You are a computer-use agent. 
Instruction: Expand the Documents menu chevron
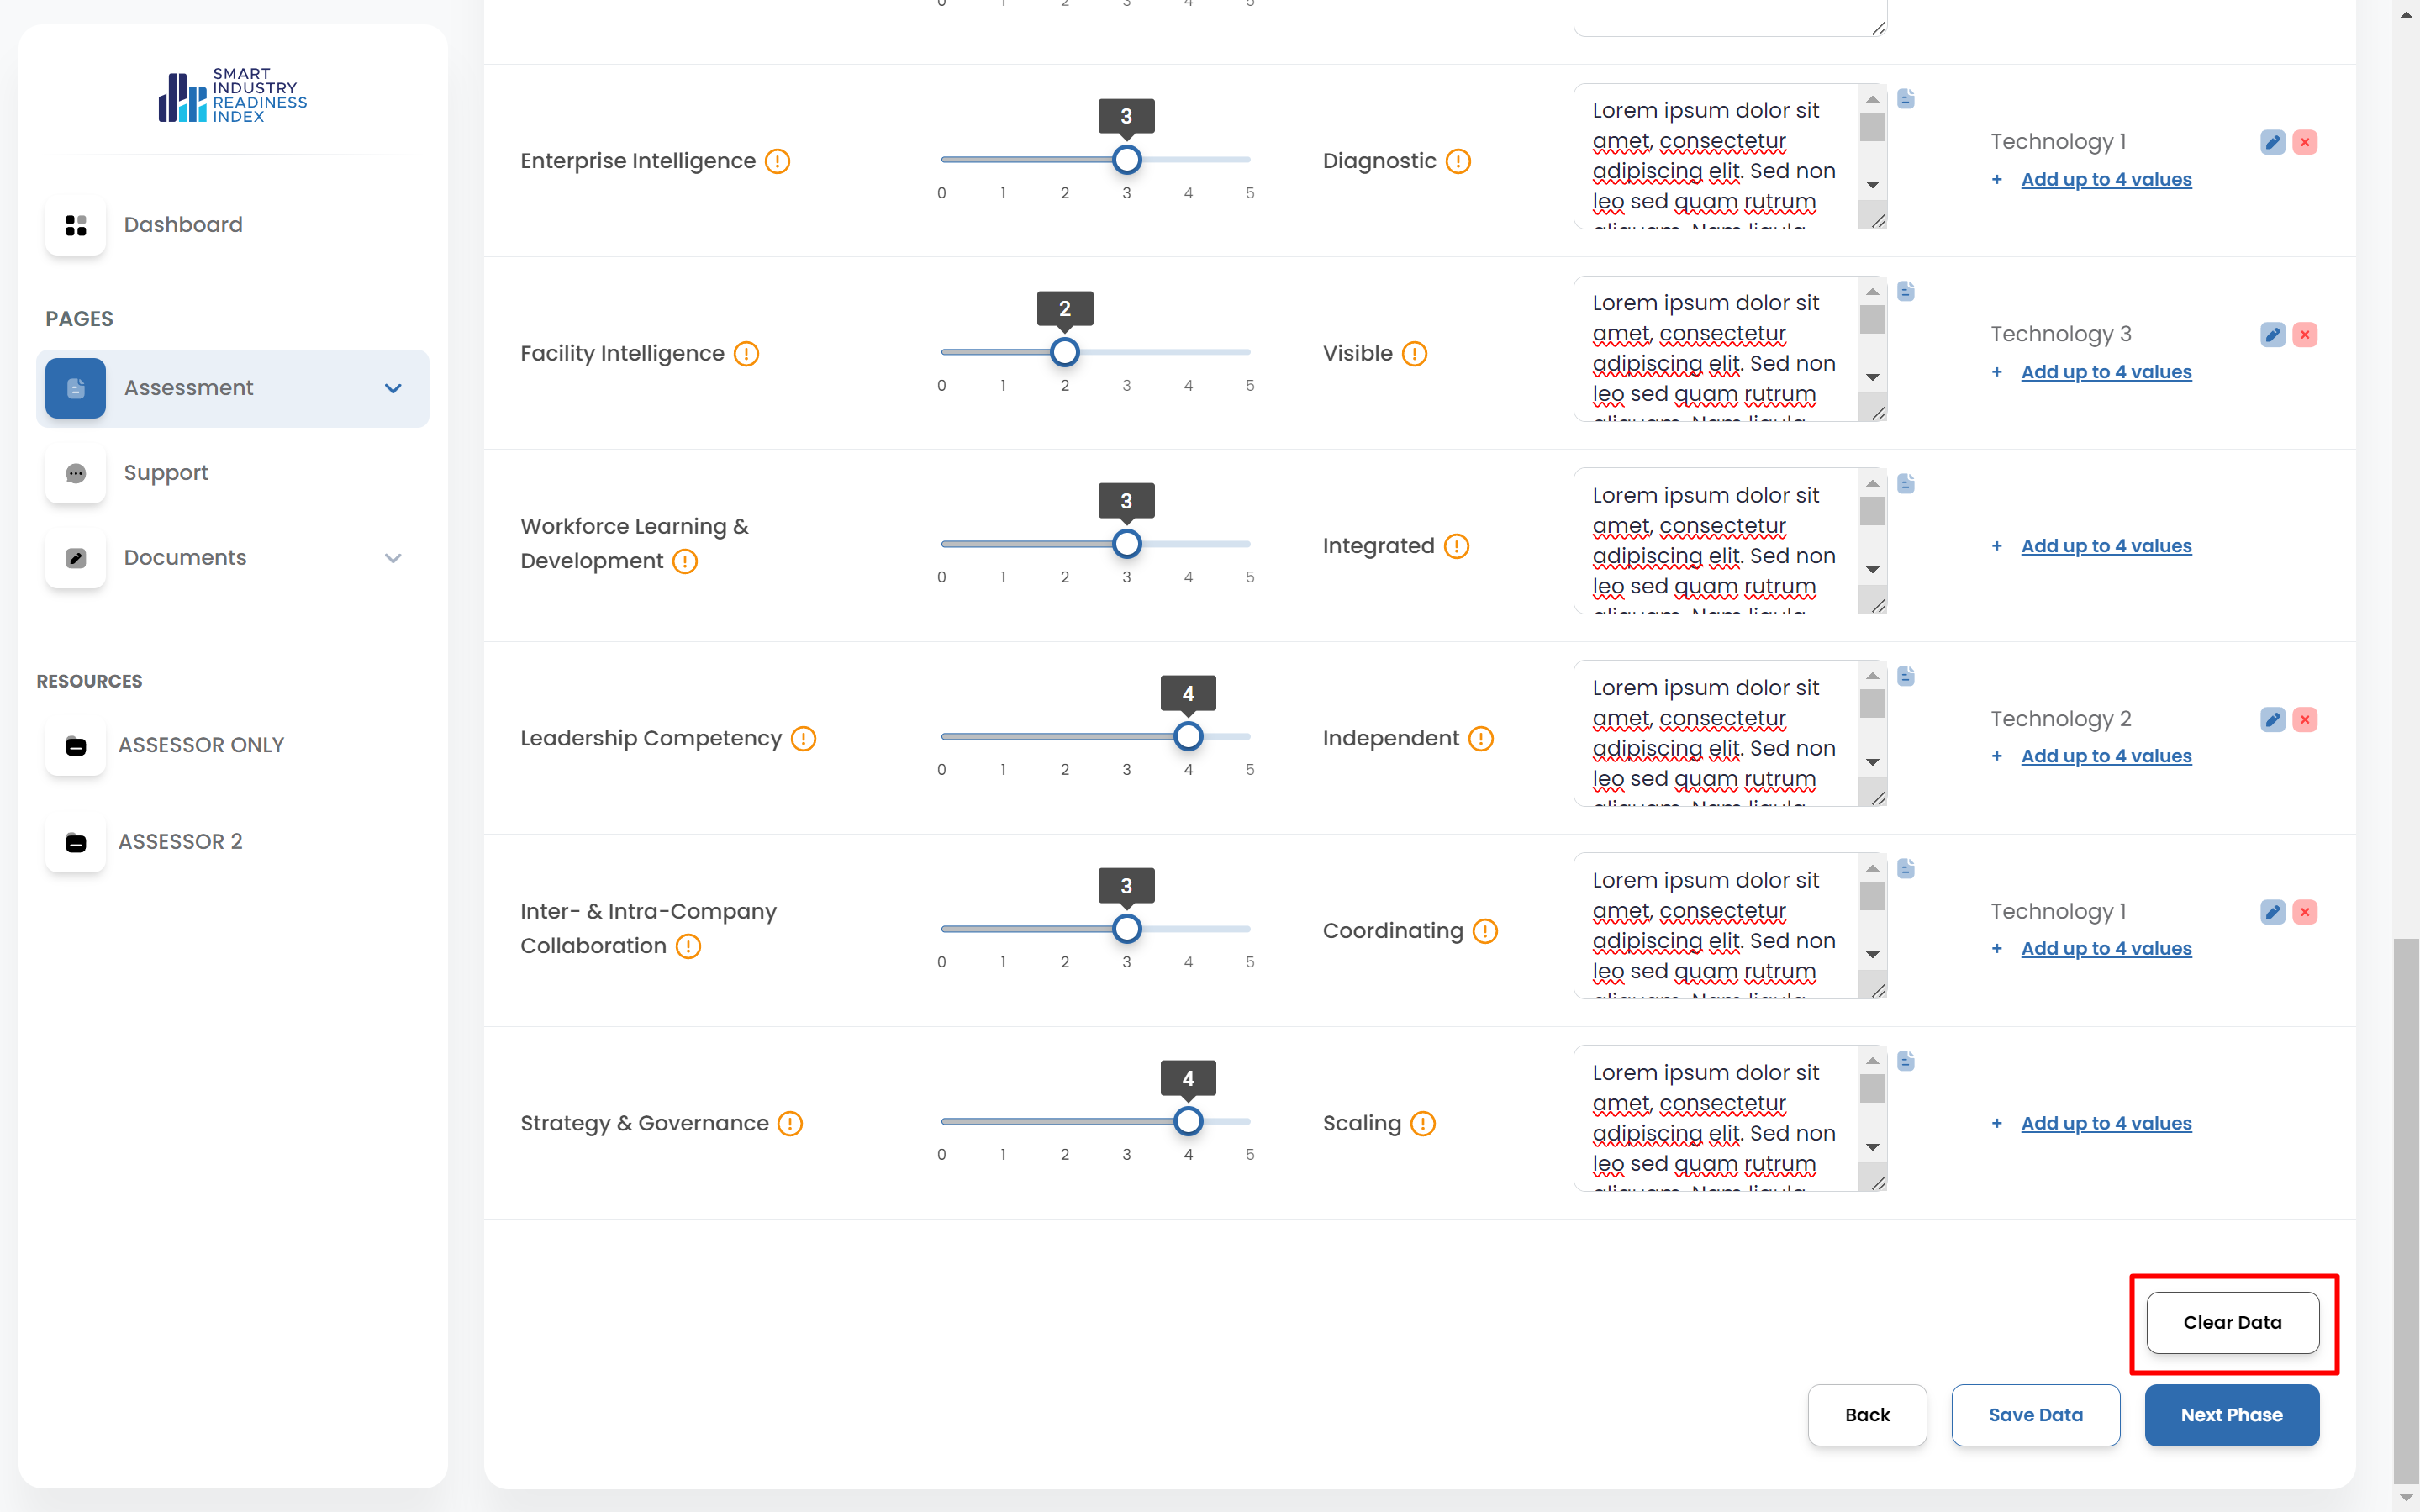393,558
